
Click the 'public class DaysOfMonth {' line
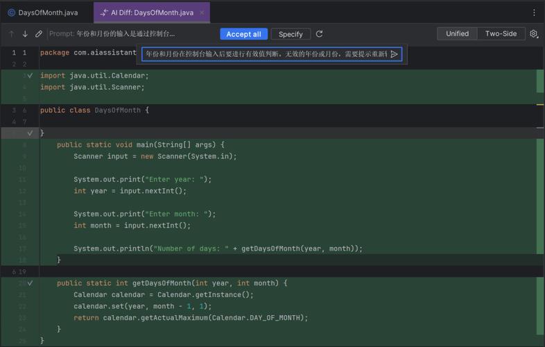pyautogui.click(x=94, y=110)
